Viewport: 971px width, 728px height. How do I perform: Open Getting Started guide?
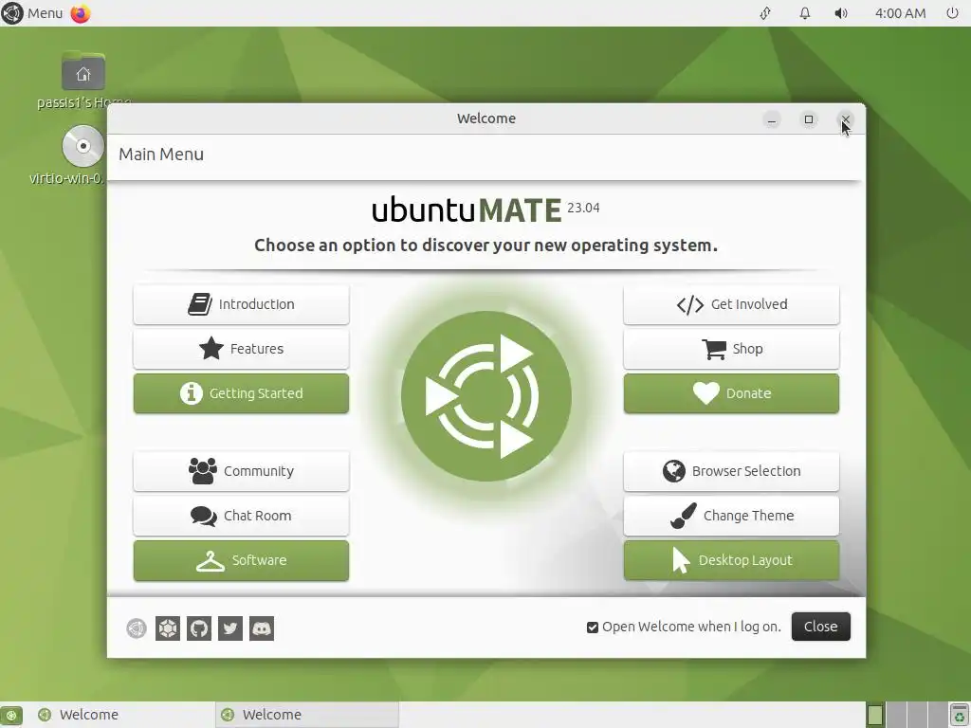click(x=241, y=393)
